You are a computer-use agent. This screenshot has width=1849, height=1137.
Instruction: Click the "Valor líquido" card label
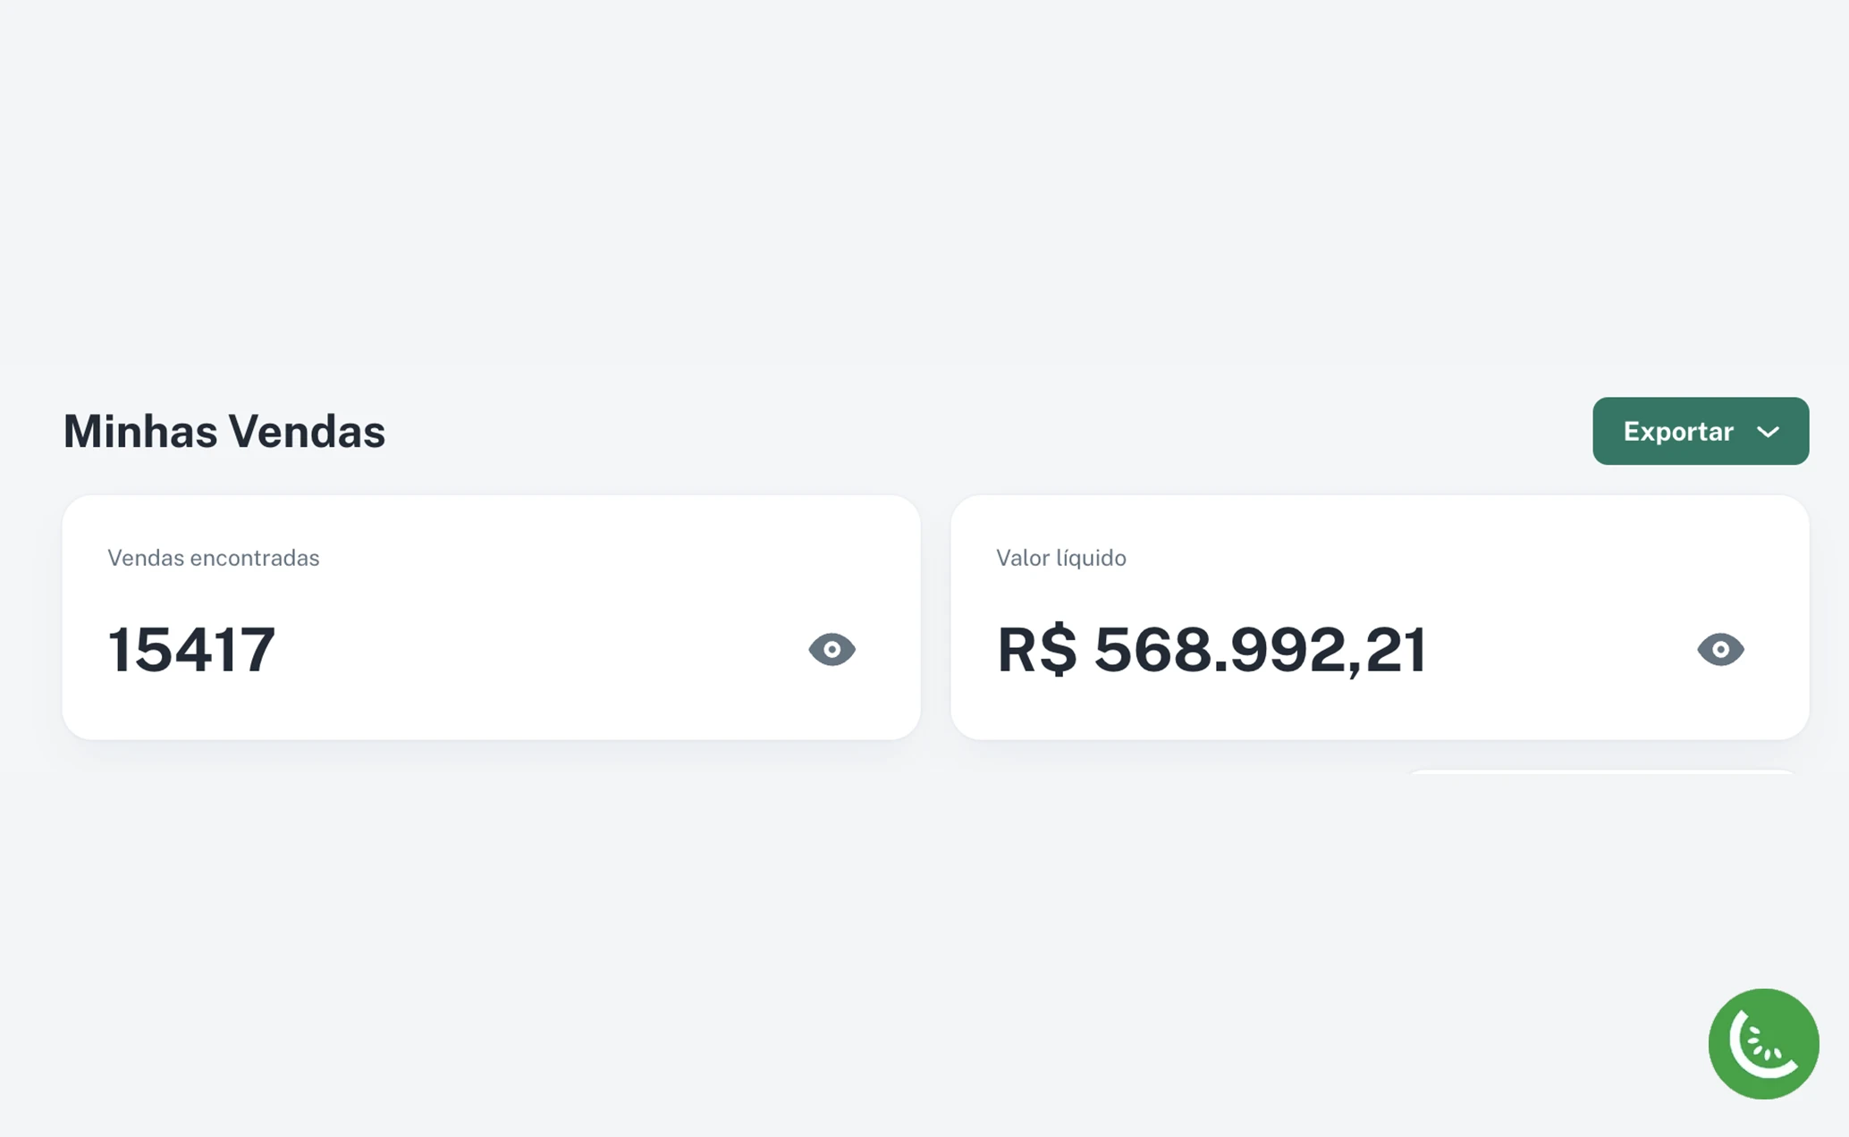[1060, 558]
